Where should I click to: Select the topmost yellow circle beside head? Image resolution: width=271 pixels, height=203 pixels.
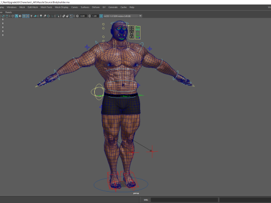103,24
